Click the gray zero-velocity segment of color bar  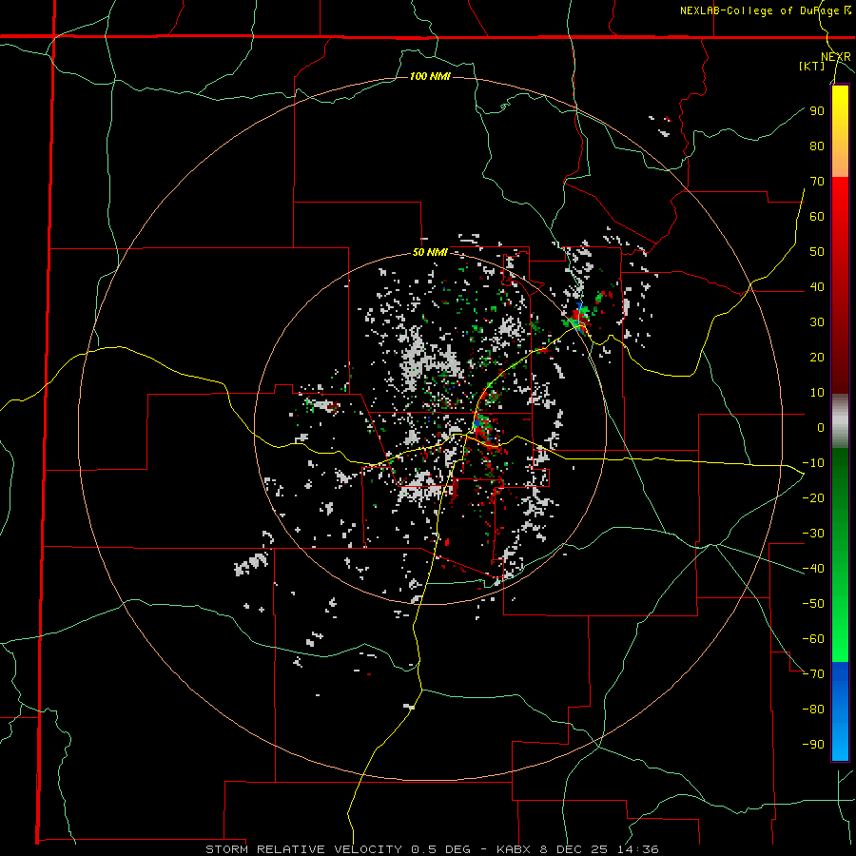tap(840, 421)
